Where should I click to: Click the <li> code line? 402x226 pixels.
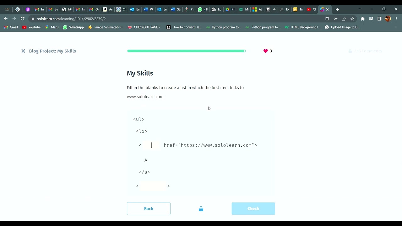142,131
